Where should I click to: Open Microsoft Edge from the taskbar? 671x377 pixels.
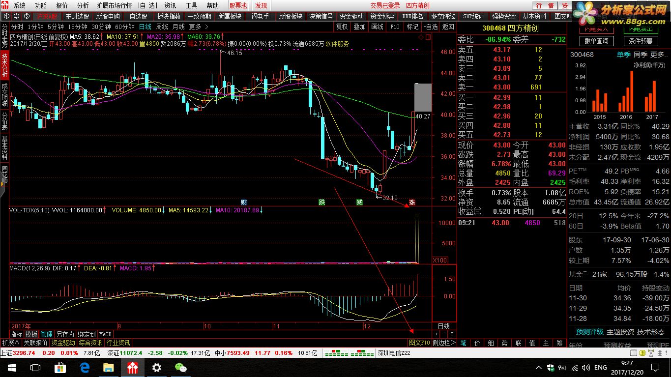click(84, 367)
